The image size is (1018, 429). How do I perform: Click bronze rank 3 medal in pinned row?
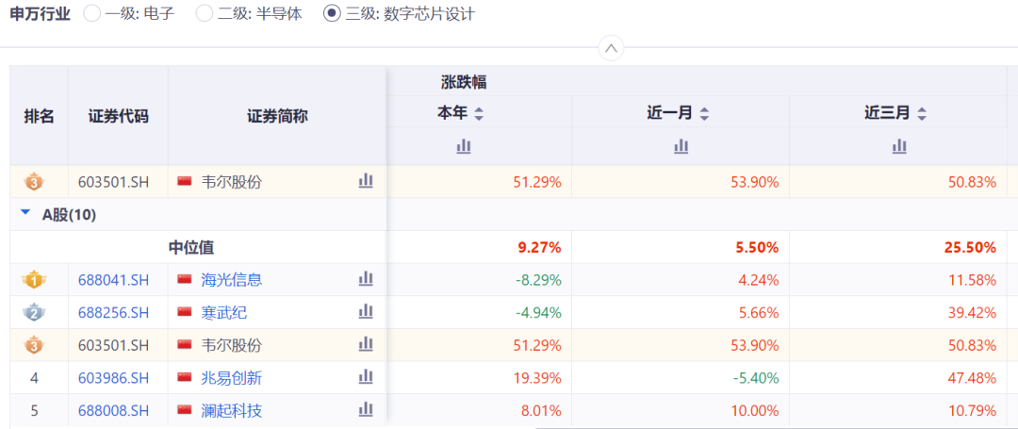click(34, 182)
